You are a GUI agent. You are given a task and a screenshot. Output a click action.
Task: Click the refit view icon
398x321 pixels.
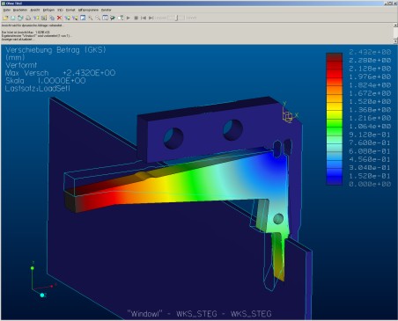click(105, 18)
